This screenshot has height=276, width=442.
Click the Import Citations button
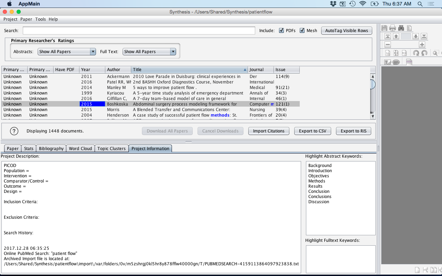coord(269,131)
